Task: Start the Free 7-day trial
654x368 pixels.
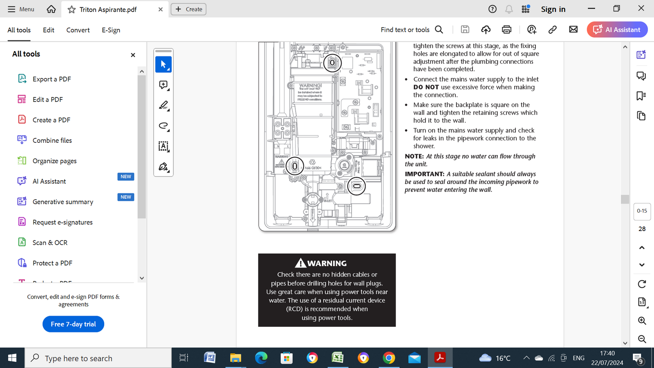Action: 73,324
